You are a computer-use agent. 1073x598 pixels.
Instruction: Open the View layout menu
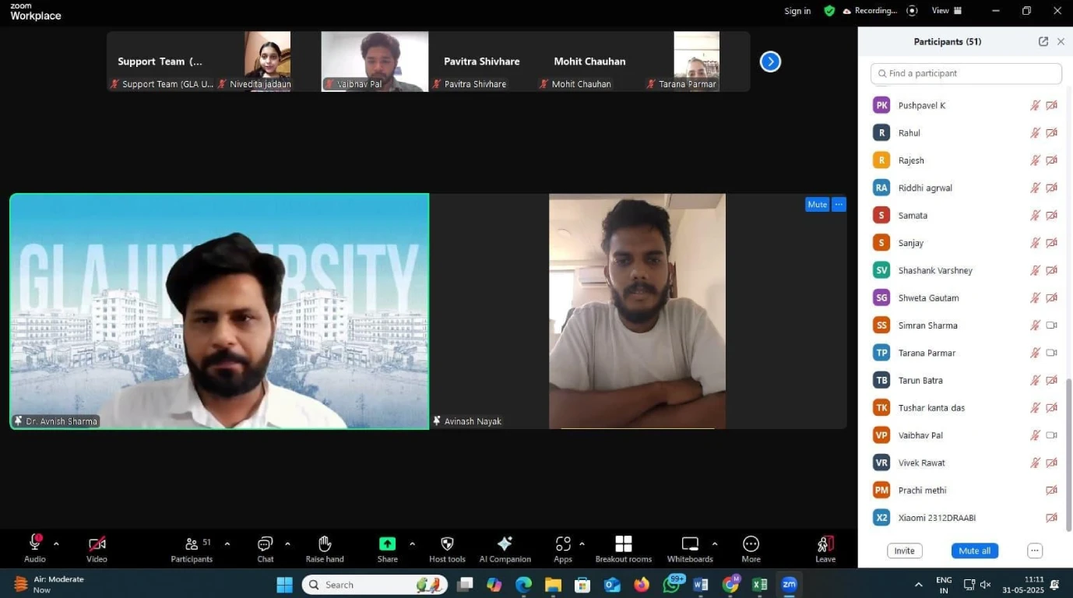947,11
